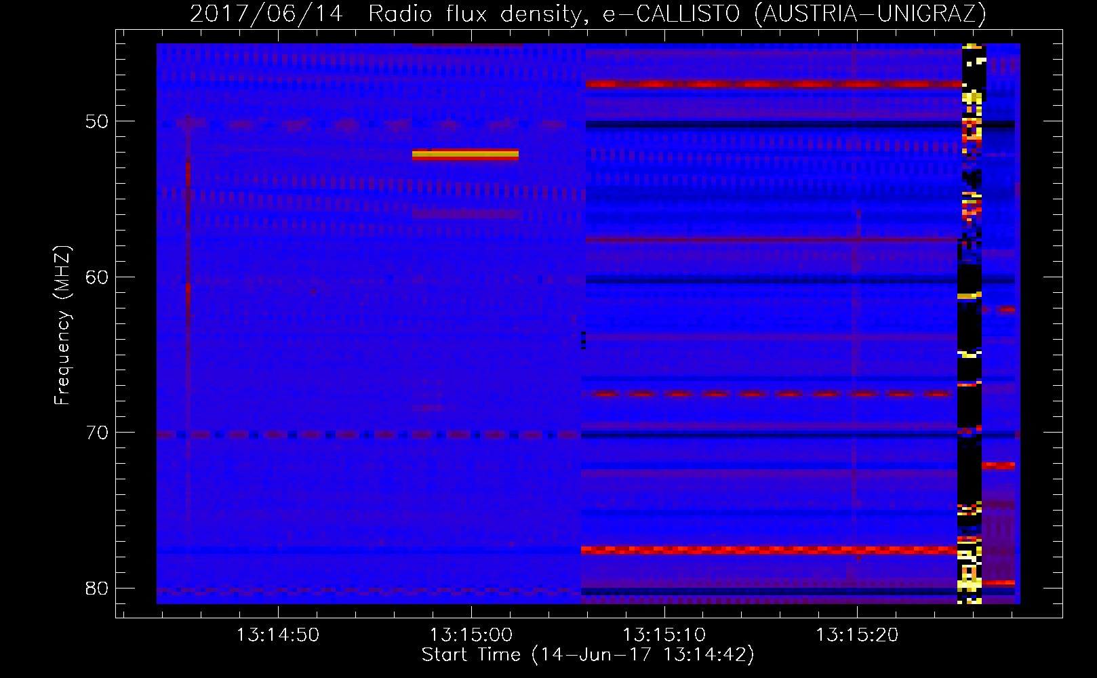Click the "Start Time (14-Jun-17 13:14:42)" axis label
The image size is (1097, 678).
tap(588, 655)
